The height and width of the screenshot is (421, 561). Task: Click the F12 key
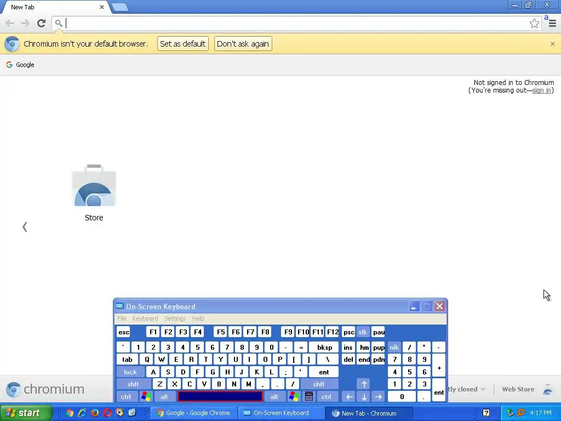333,332
